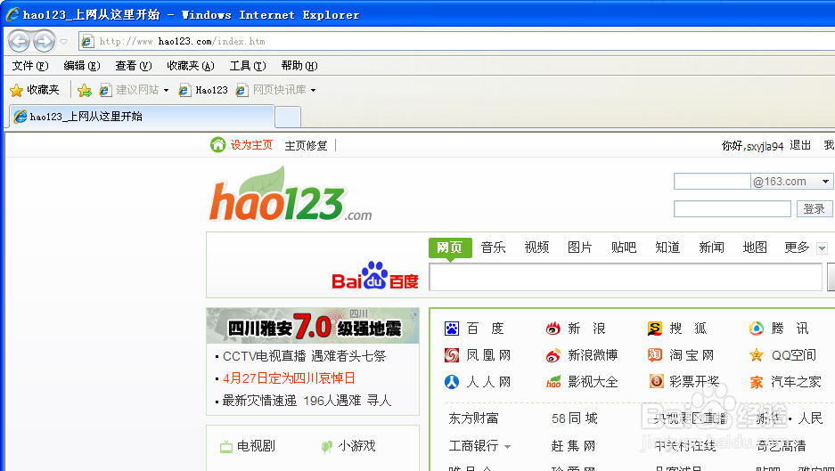
Task: Click the green home icon beside 设为主页
Action: [x=217, y=144]
